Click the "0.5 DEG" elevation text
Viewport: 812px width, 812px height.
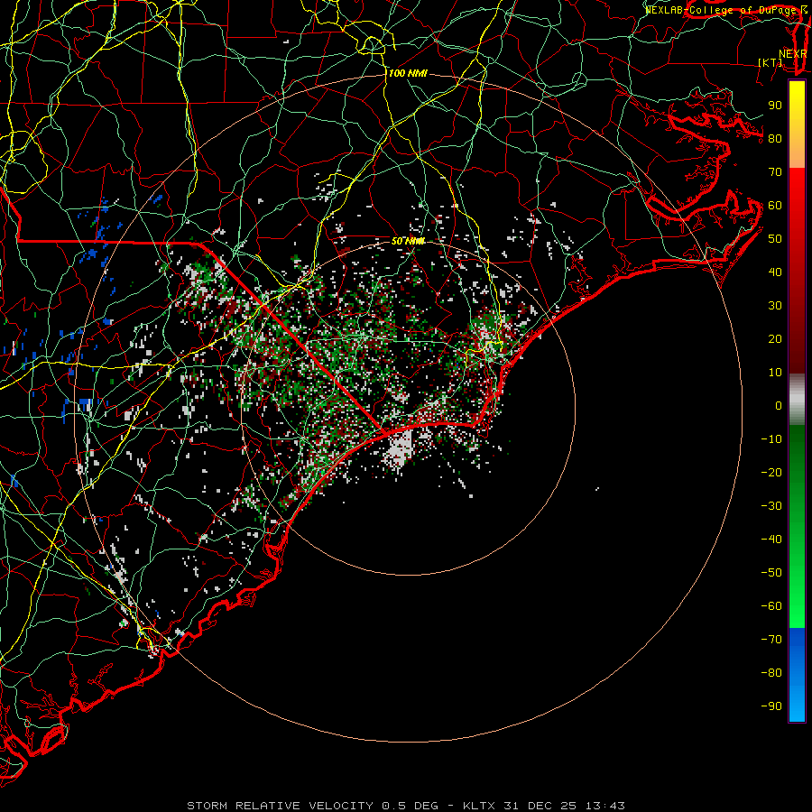(x=410, y=806)
